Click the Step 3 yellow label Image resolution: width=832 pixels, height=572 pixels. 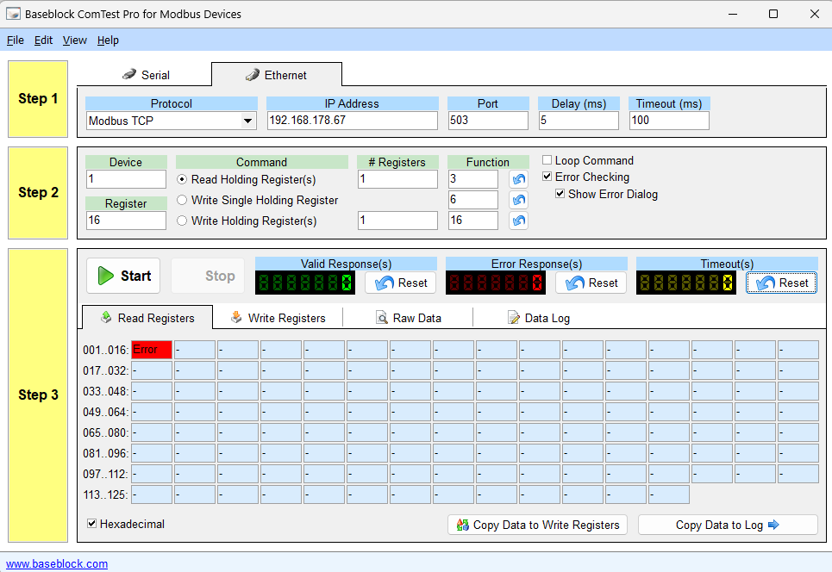tap(38, 395)
